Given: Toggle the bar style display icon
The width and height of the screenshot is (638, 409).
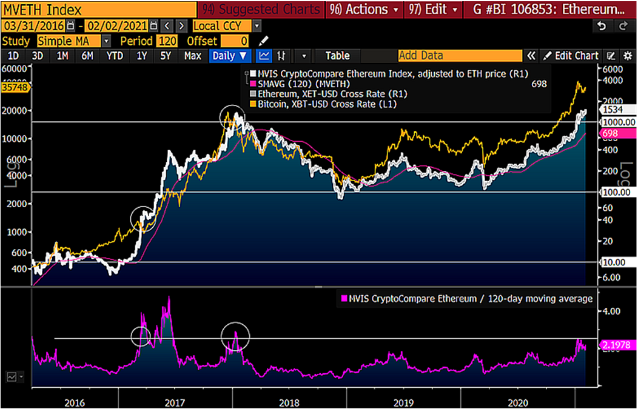Looking at the screenshot, I should click(x=282, y=56).
